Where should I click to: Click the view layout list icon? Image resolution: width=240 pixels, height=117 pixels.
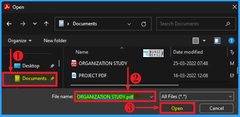pyautogui.click(x=196, y=41)
